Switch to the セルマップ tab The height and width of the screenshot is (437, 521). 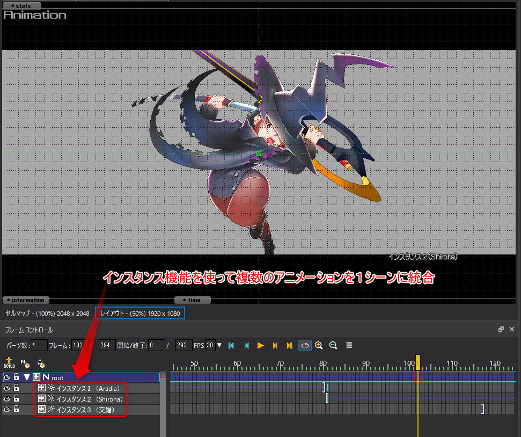pos(47,313)
